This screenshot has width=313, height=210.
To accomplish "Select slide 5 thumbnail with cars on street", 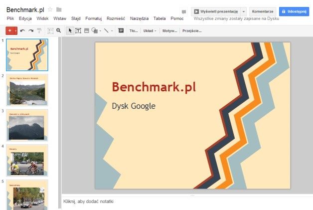I will click(27, 195).
